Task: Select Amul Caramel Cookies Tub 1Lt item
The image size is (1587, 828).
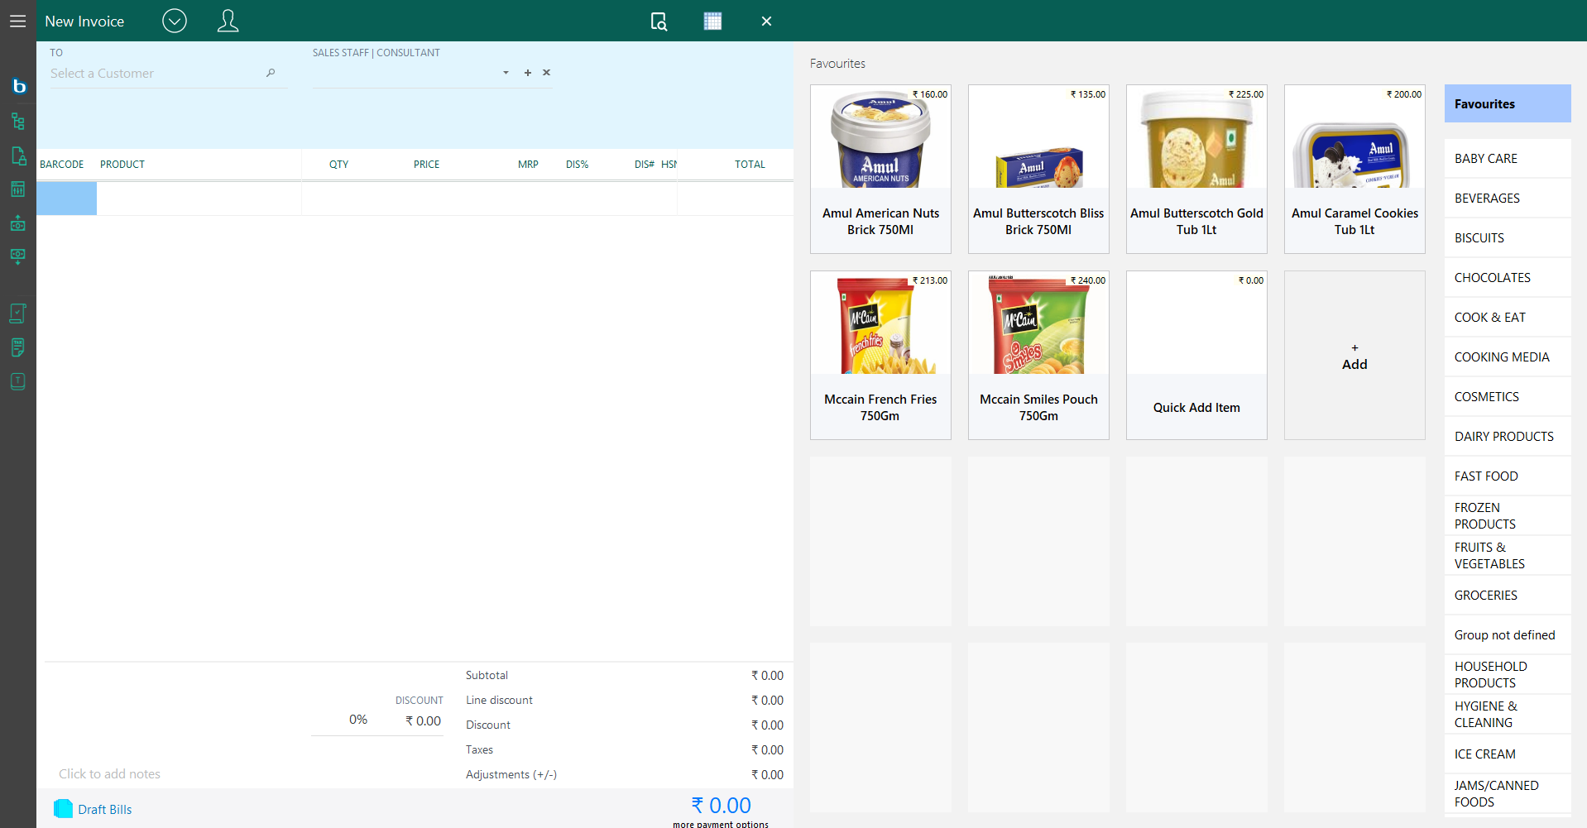Action: pyautogui.click(x=1354, y=169)
